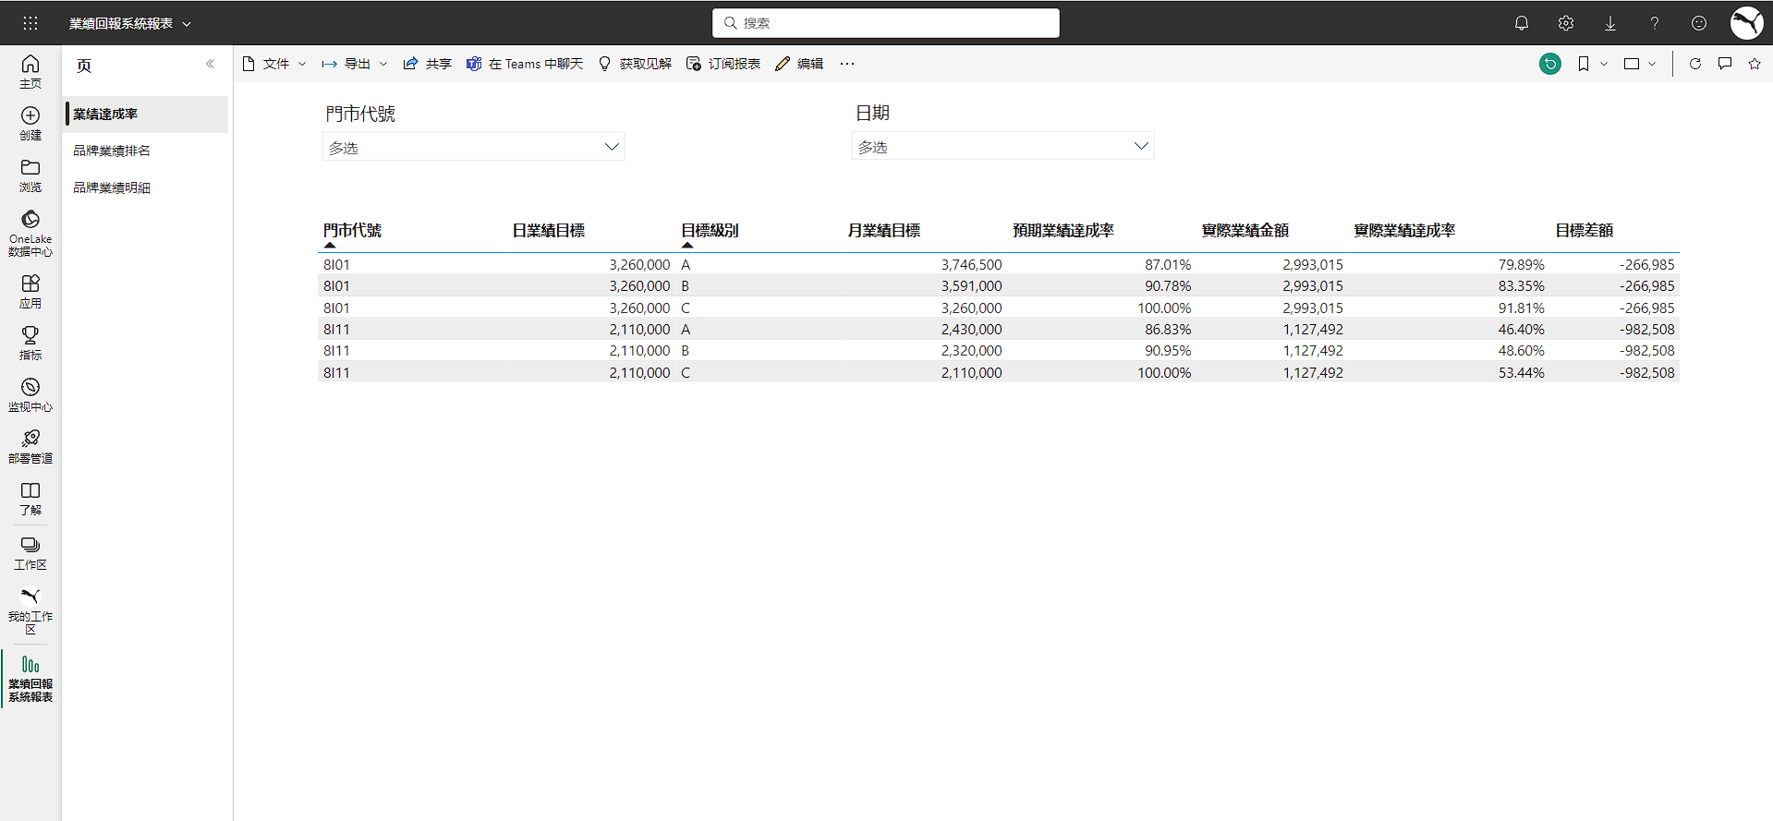Sort by 門市代號 column header
The height and width of the screenshot is (821, 1773).
pos(352,231)
